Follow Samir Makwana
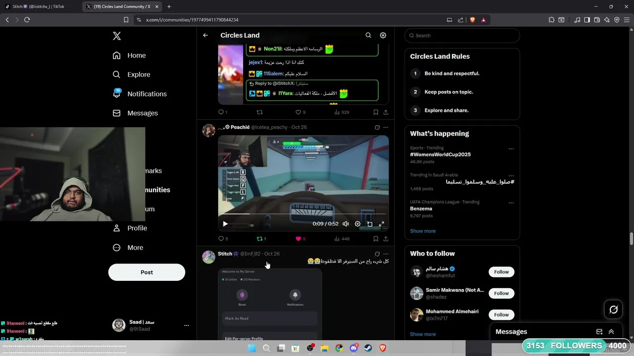This screenshot has height=356, width=634. click(x=501, y=293)
